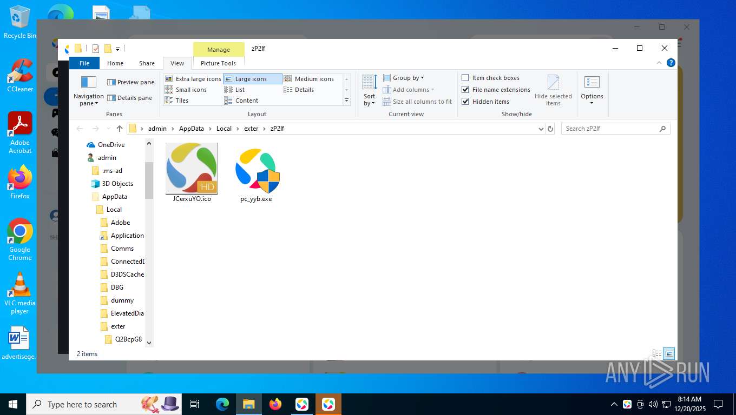Select Large icons layout
736x415 pixels.
tap(252, 79)
